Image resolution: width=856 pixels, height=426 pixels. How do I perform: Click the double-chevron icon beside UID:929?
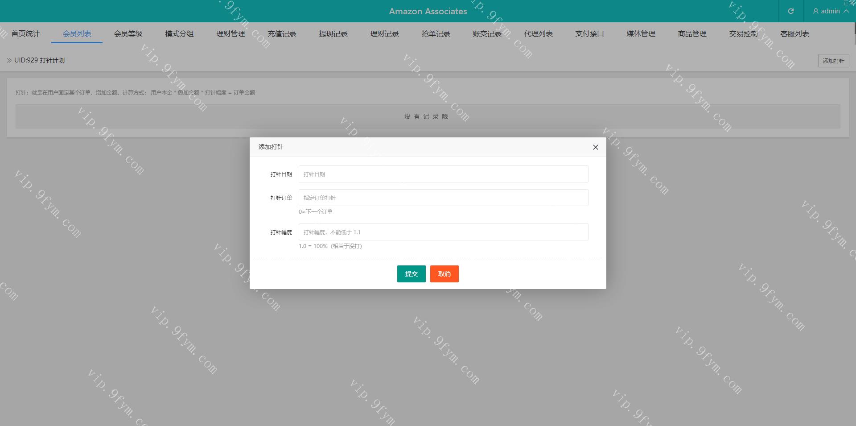pyautogui.click(x=9, y=60)
